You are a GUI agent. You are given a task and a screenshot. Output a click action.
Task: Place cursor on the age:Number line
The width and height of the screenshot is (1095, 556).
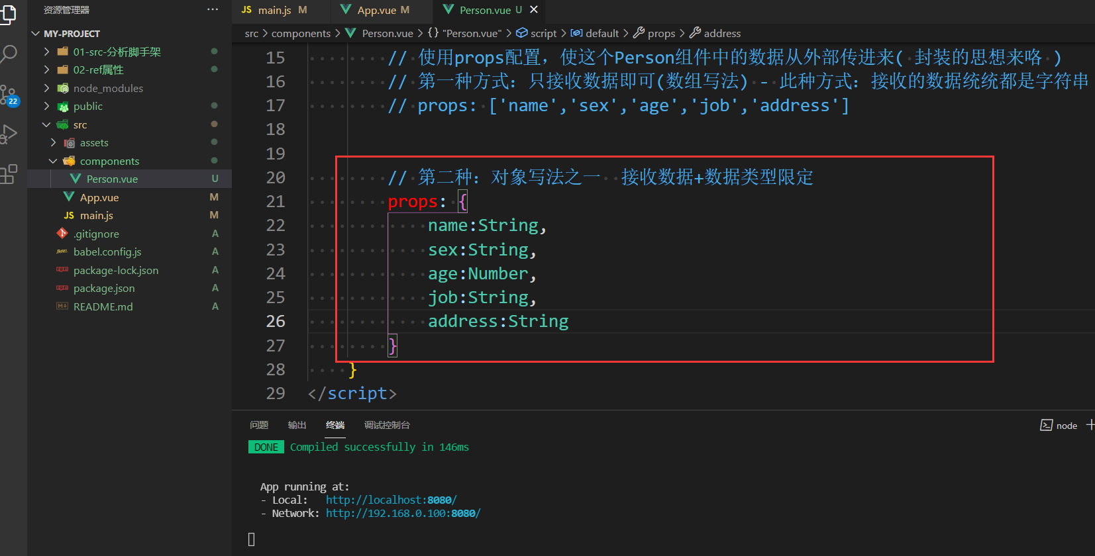tap(482, 273)
